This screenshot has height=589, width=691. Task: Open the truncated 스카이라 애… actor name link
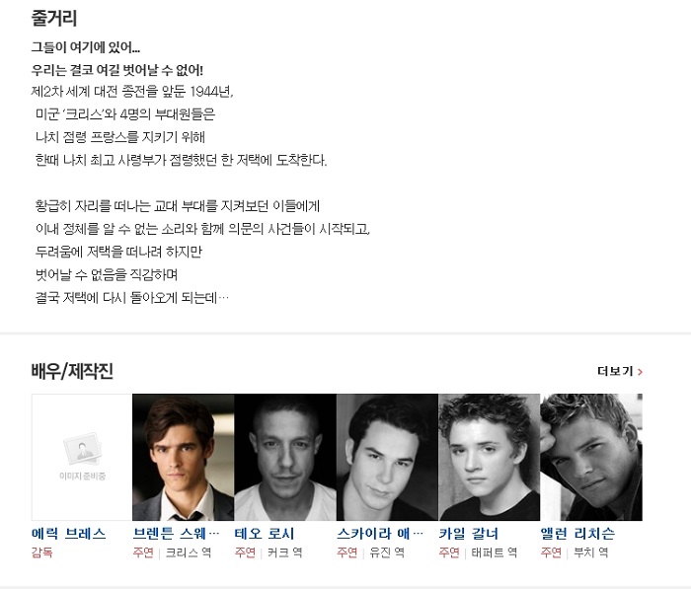pyautogui.click(x=380, y=534)
